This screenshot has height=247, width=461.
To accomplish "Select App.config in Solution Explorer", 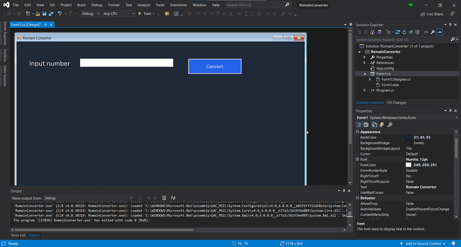I will point(385,68).
